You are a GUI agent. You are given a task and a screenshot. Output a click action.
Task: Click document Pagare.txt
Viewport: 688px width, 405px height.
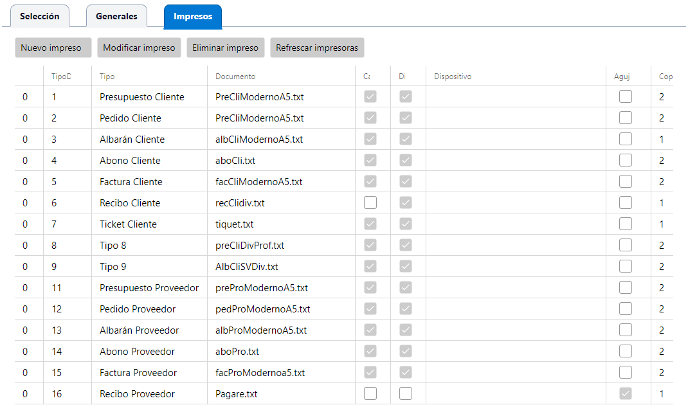pyautogui.click(x=237, y=394)
